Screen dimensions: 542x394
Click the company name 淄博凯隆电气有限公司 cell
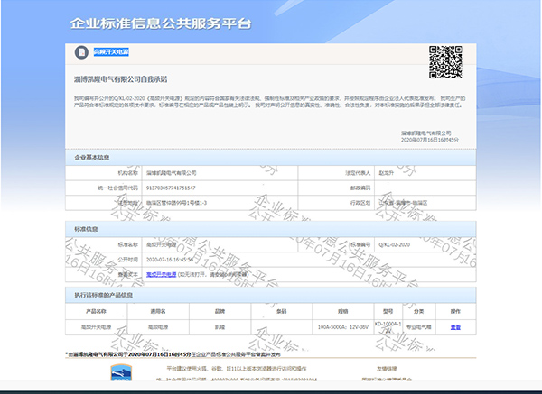point(171,171)
